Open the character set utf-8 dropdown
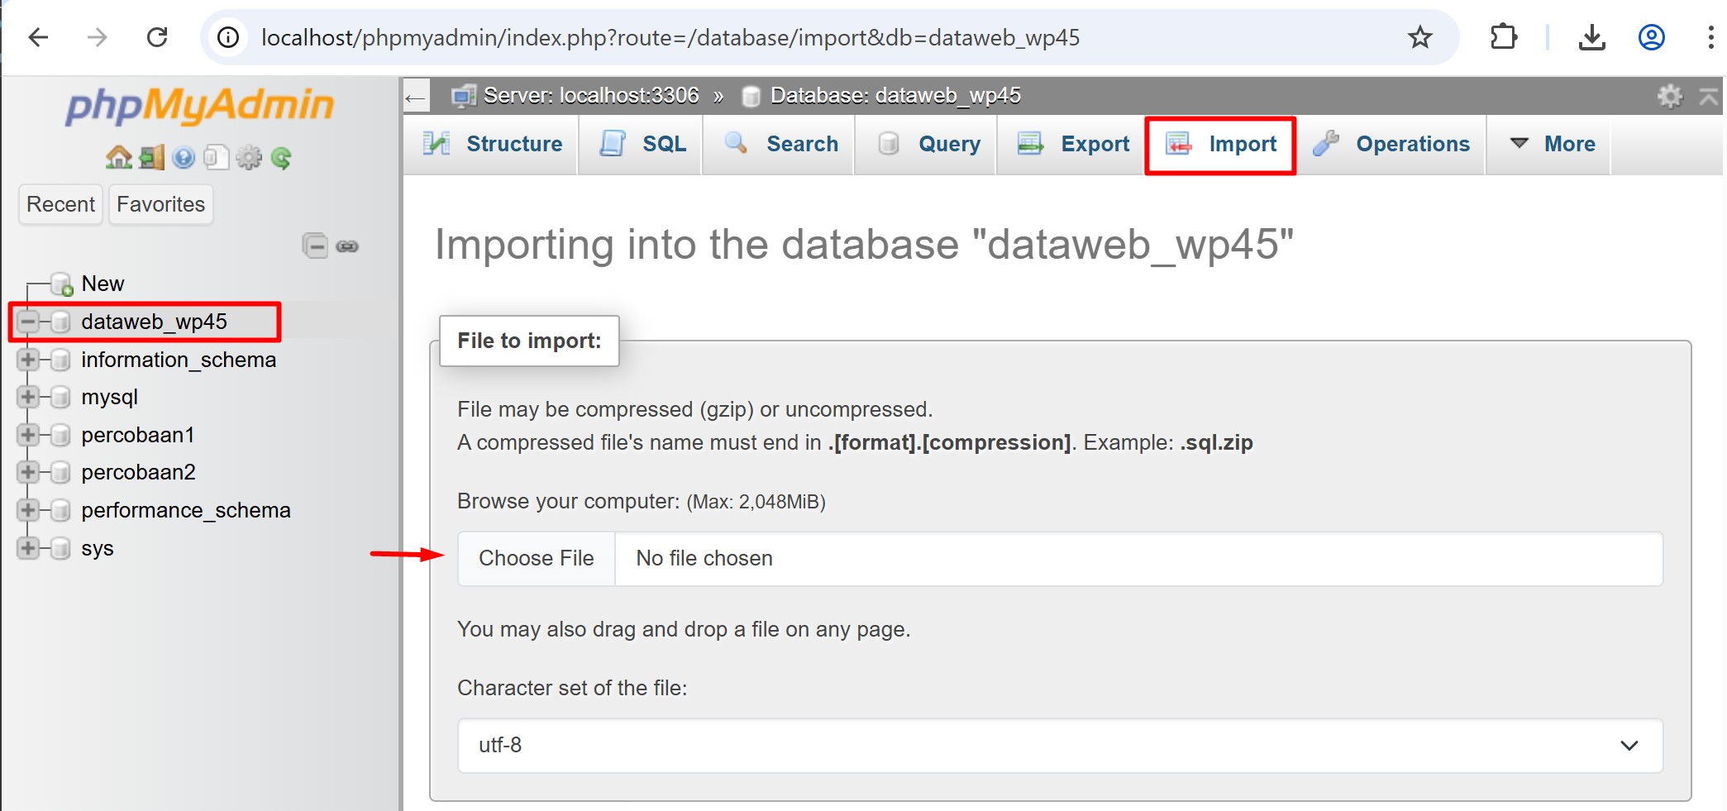 point(1060,745)
